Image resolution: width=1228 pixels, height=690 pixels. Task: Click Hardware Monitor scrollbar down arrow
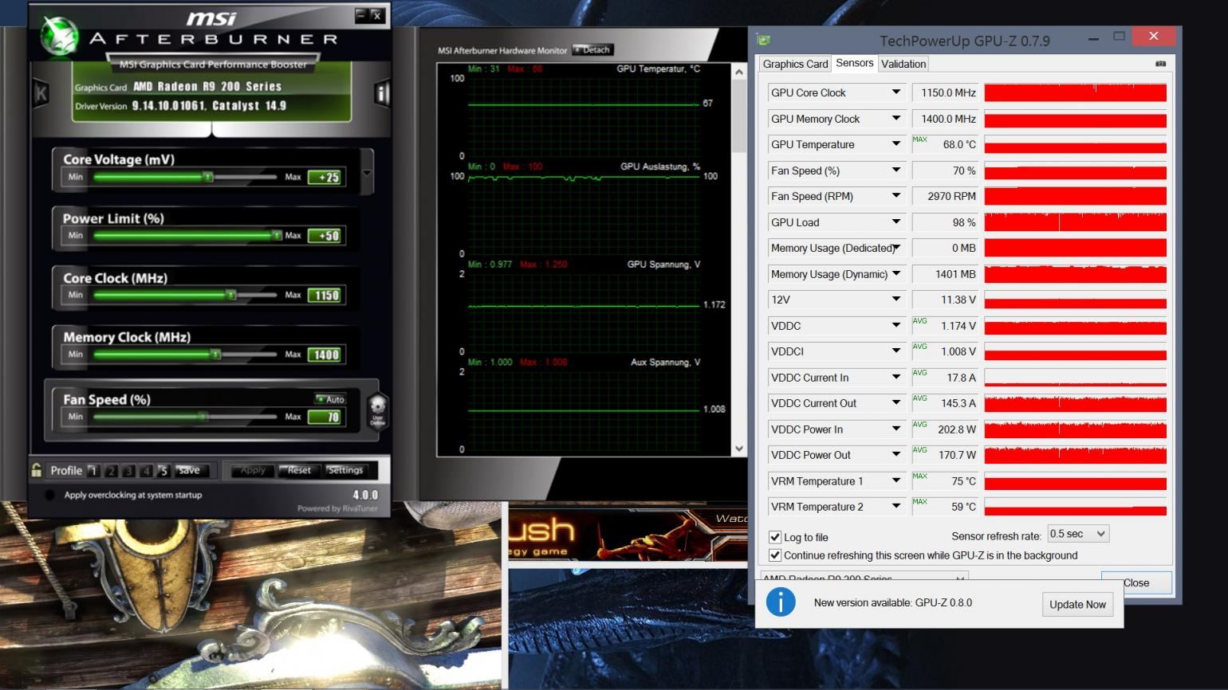pos(738,449)
